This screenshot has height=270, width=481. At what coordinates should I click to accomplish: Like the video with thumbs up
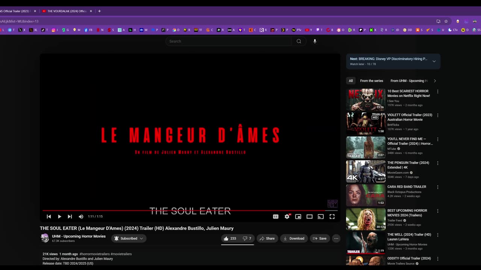tap(230, 238)
